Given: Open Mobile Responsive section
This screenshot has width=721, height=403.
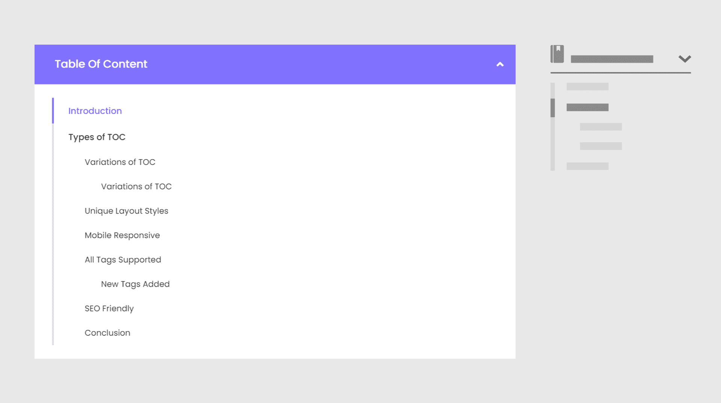Looking at the screenshot, I should coord(122,235).
